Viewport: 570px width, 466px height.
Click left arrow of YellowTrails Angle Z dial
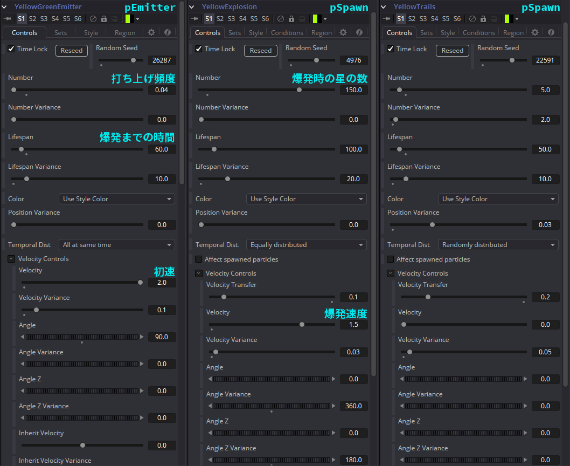pos(402,433)
